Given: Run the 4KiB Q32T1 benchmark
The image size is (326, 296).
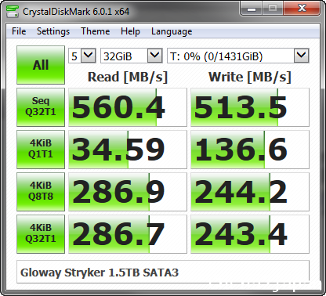Looking at the screenshot, I should pyautogui.click(x=41, y=234).
